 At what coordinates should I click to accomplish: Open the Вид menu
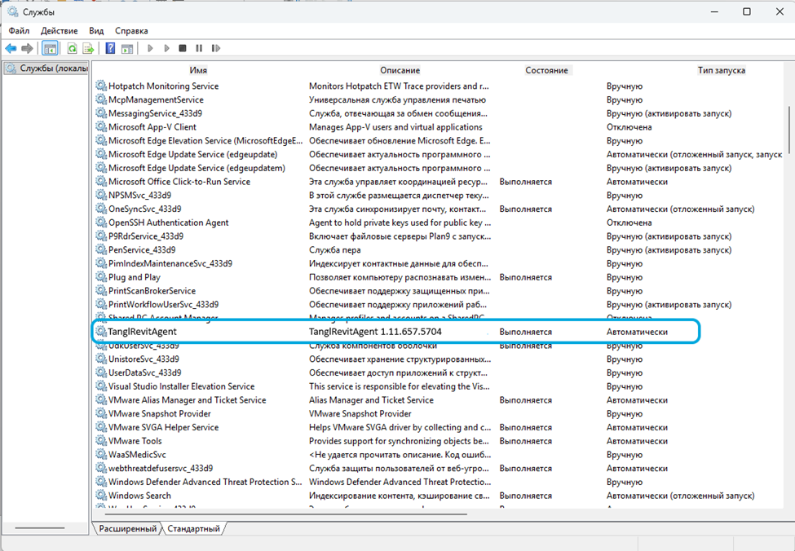pos(96,30)
